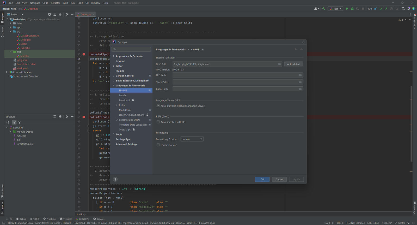Collapse the Languages & Frameworks settings section
The width and height of the screenshot is (417, 225).
[x=114, y=86]
